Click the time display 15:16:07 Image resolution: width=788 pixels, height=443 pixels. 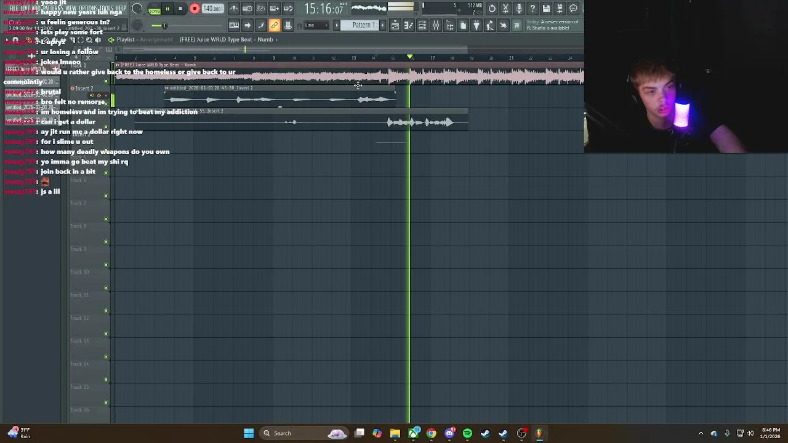coord(323,9)
